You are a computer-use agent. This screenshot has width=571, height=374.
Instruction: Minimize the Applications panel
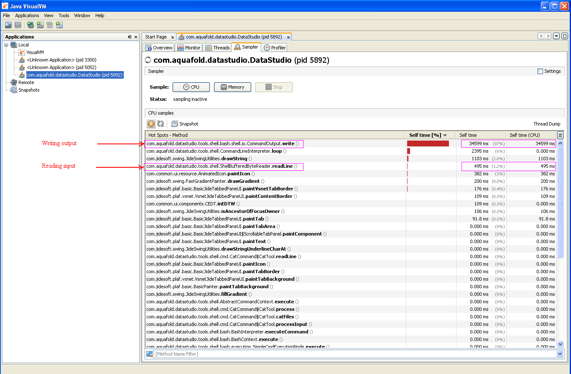[x=130, y=37]
